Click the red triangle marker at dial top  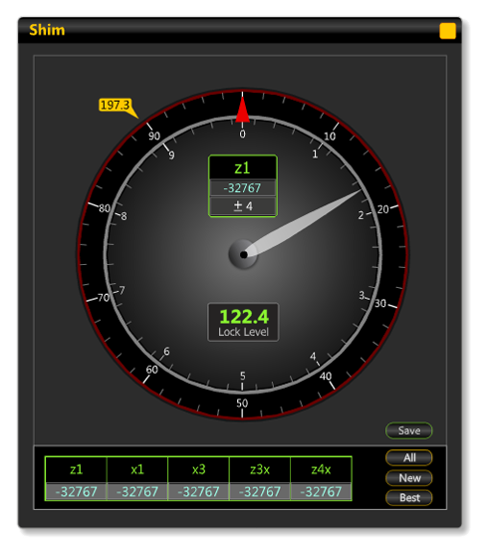tap(243, 109)
